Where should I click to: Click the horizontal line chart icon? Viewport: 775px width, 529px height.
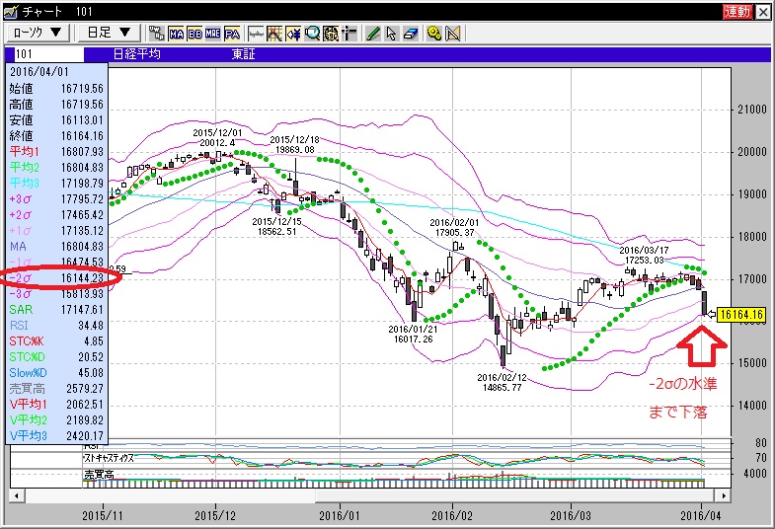256,34
